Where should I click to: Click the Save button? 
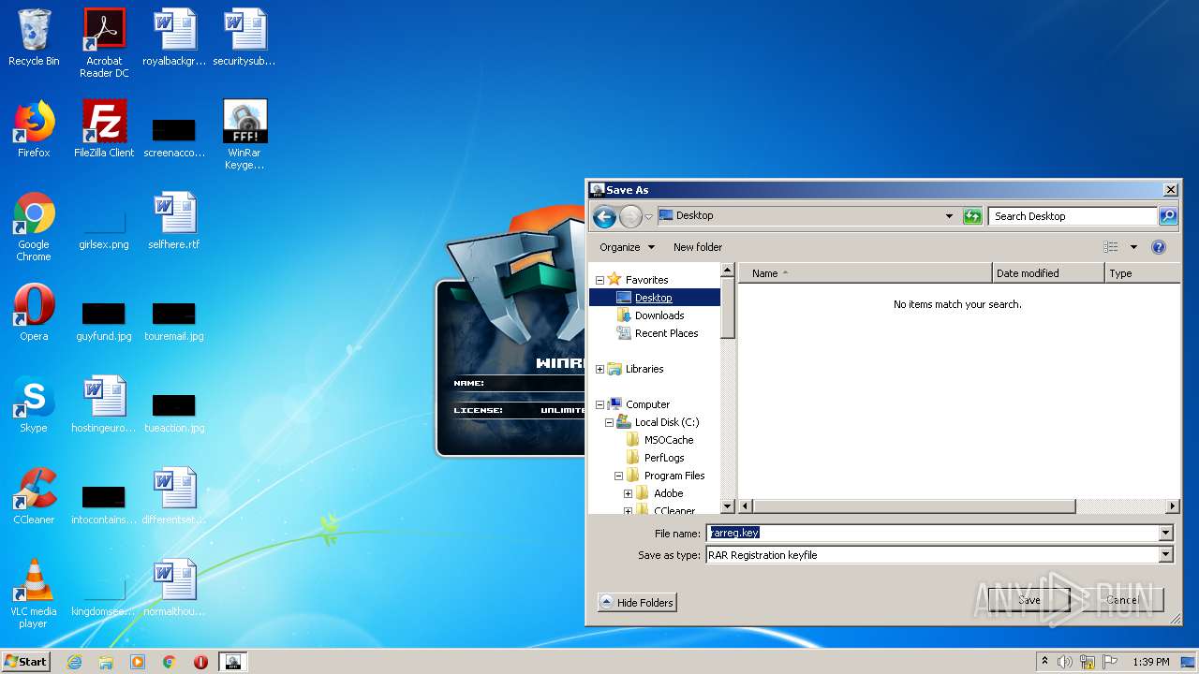[x=1029, y=600]
